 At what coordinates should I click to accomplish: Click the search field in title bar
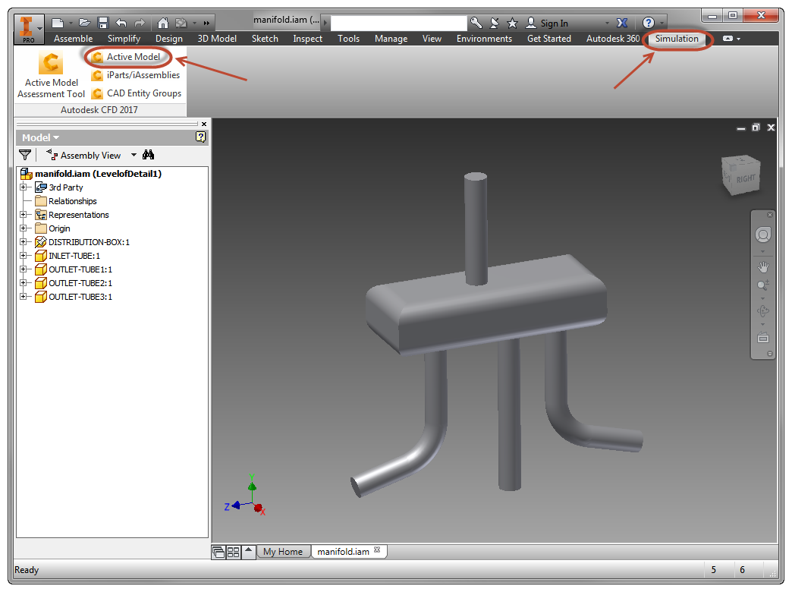[x=398, y=23]
